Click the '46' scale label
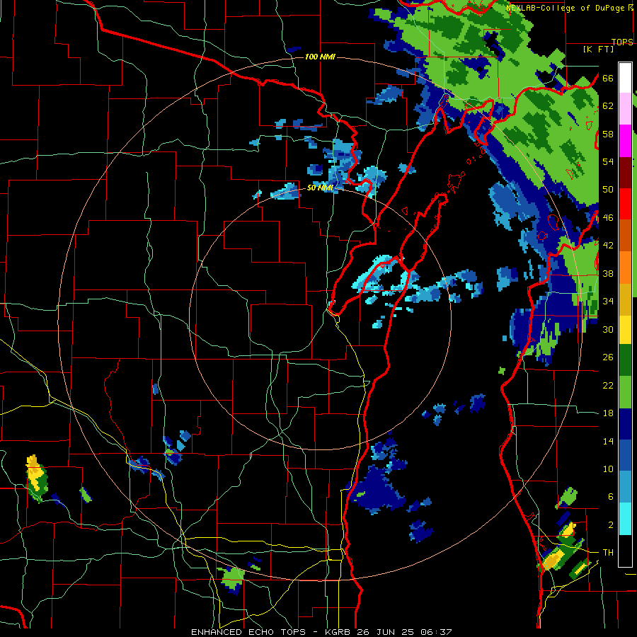The image size is (637, 637). (608, 218)
